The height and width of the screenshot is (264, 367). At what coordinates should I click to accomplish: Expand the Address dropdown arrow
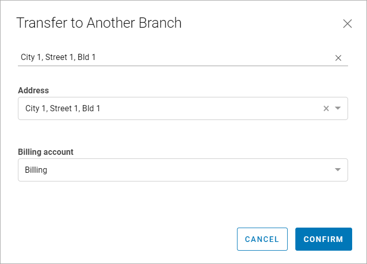point(338,108)
